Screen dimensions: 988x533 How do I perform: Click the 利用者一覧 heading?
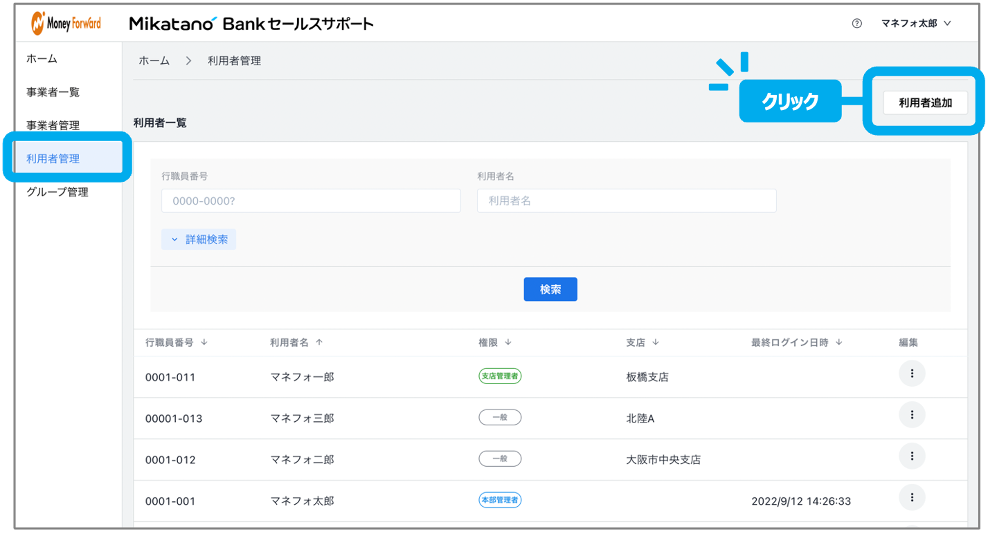[160, 123]
